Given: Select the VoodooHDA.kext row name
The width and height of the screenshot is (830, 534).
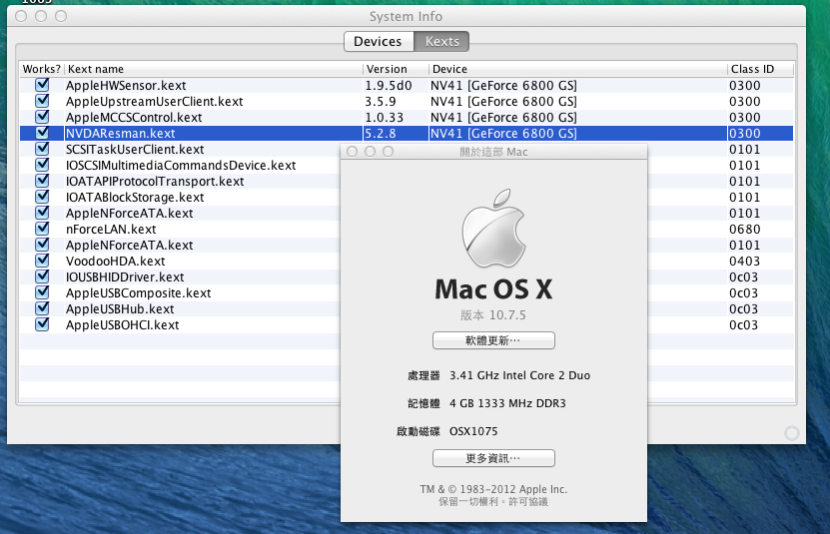Looking at the screenshot, I should (116, 262).
